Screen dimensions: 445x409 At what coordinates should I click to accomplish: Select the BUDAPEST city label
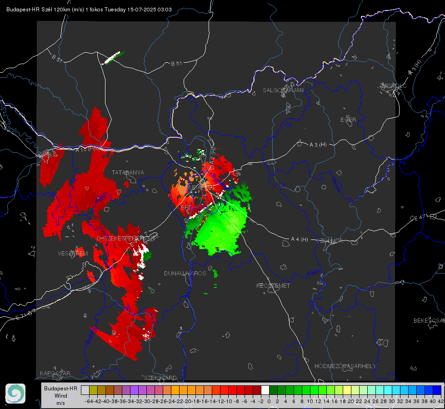[x=200, y=188]
